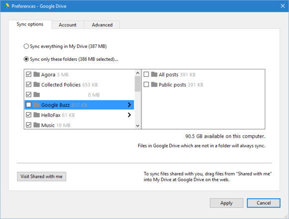Select the Collected Policies folder name
Image resolution: width=289 pixels, height=219 pixels.
point(61,85)
